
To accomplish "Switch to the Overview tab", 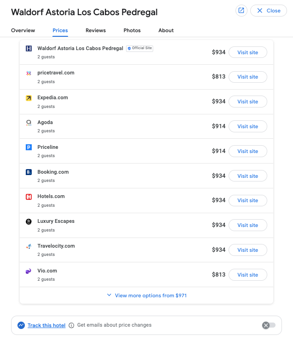I will pos(23,30).
